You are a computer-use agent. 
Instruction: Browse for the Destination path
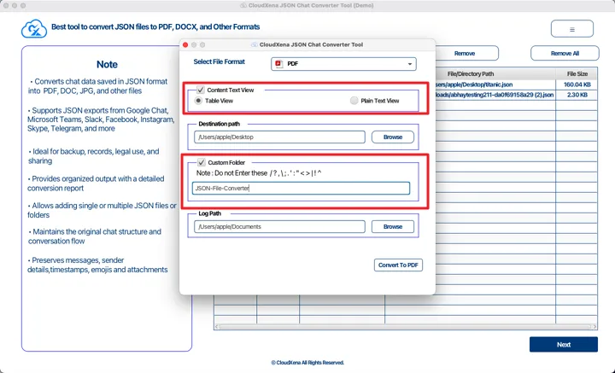(x=392, y=137)
